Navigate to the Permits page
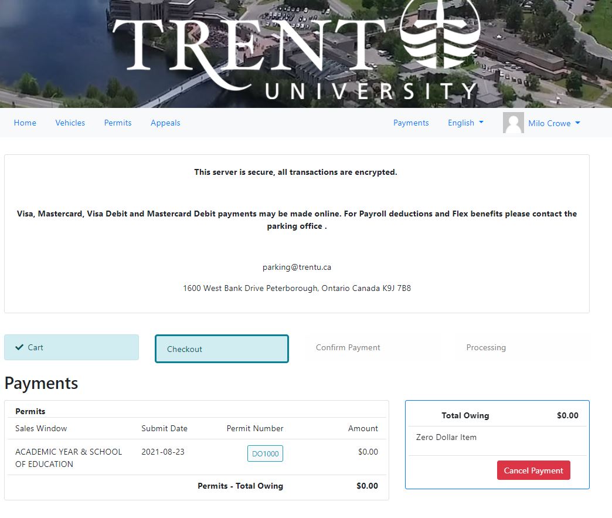Image resolution: width=612 pixels, height=518 pixels. click(118, 123)
